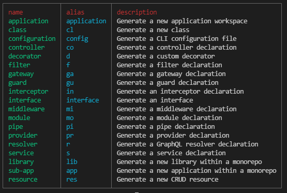Click 'Generate an interceptor declaration' description
Screen dimensions: 287x193
pos(180,92)
